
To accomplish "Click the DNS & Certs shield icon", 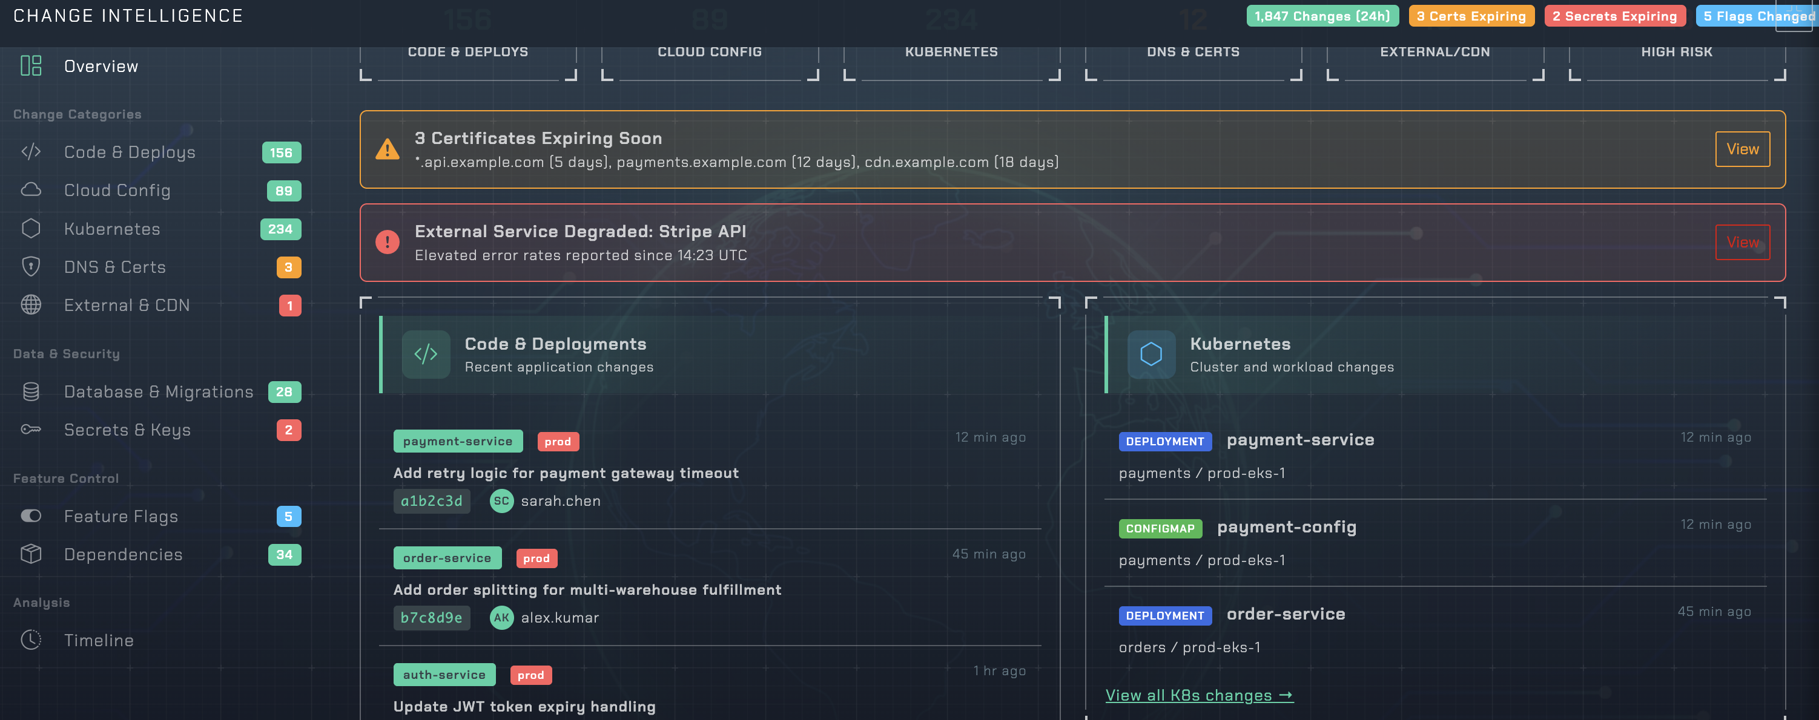I will [x=31, y=267].
